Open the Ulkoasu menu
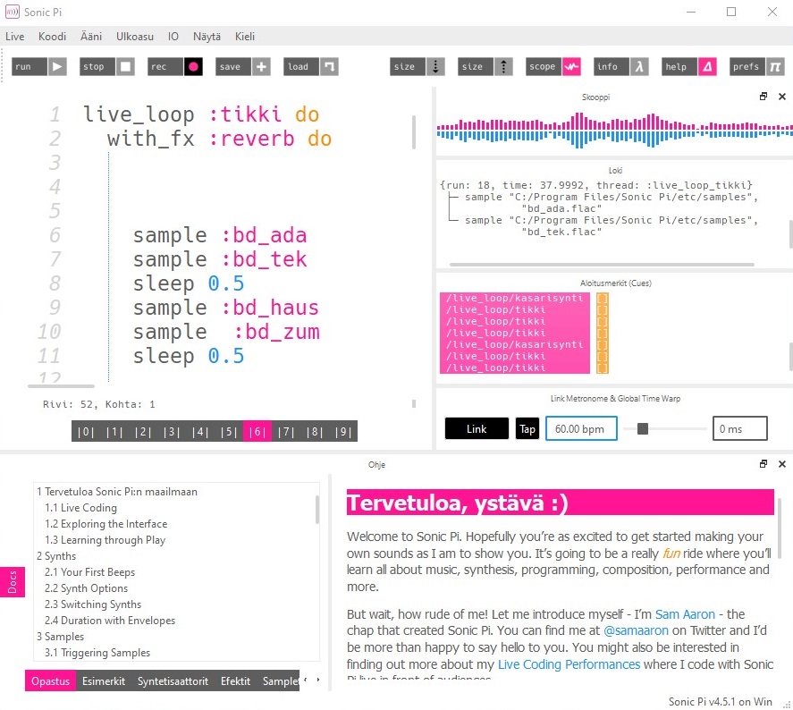The width and height of the screenshot is (793, 710). click(x=134, y=37)
